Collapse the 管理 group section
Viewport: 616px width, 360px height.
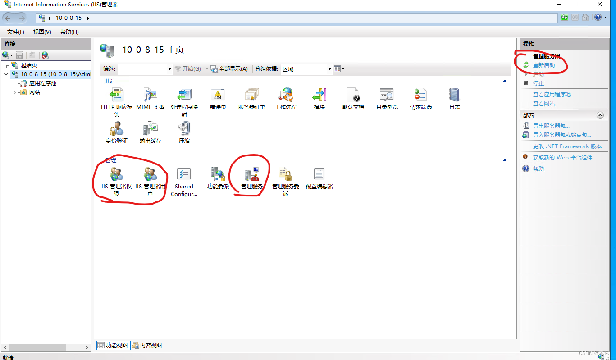point(505,160)
